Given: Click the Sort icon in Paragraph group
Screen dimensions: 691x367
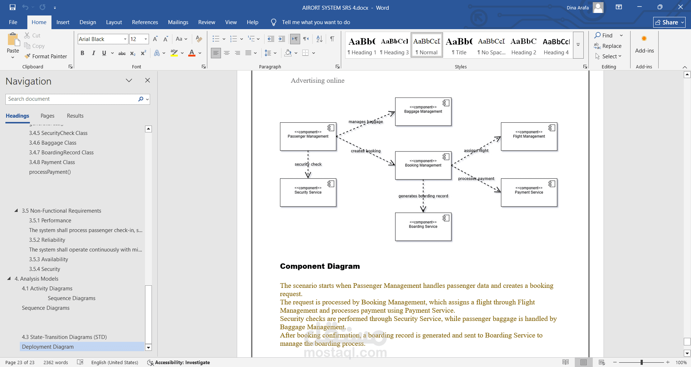Looking at the screenshot, I should [319, 39].
